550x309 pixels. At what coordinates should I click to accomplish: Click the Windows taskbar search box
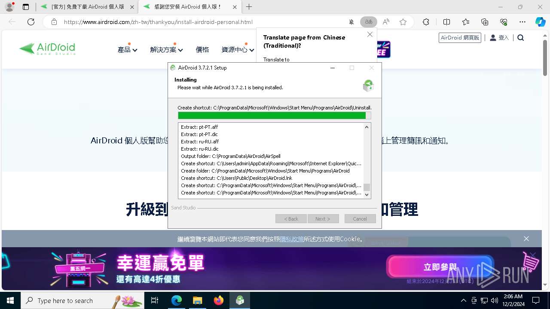click(x=82, y=300)
